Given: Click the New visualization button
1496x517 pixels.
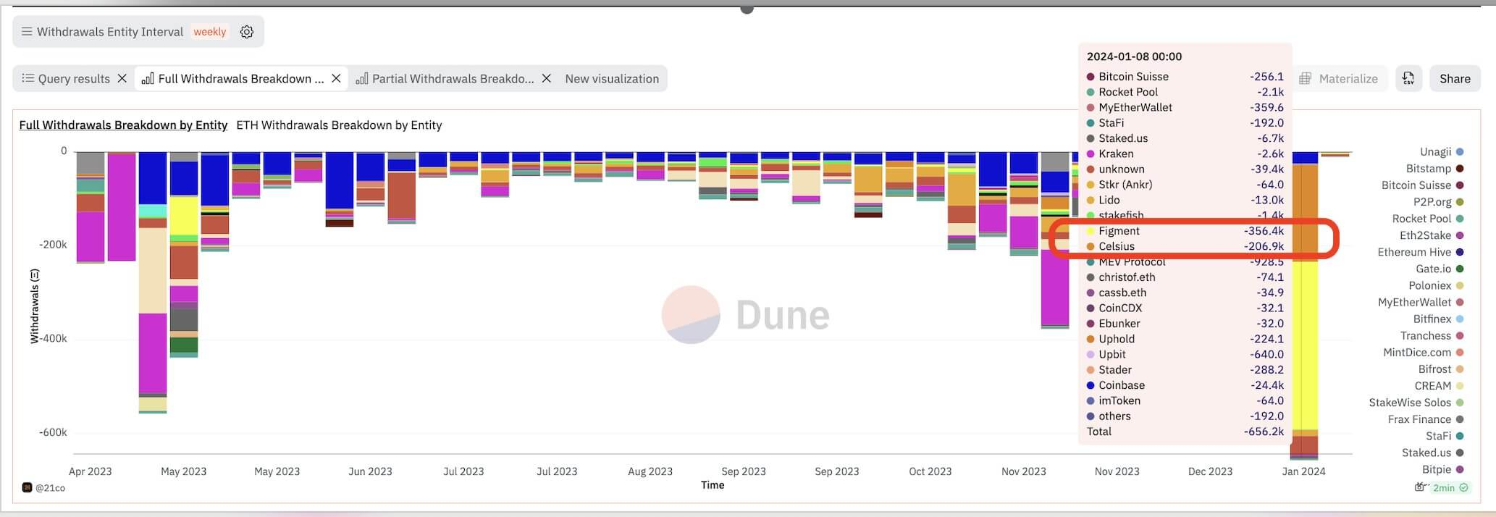Looking at the screenshot, I should tap(612, 78).
